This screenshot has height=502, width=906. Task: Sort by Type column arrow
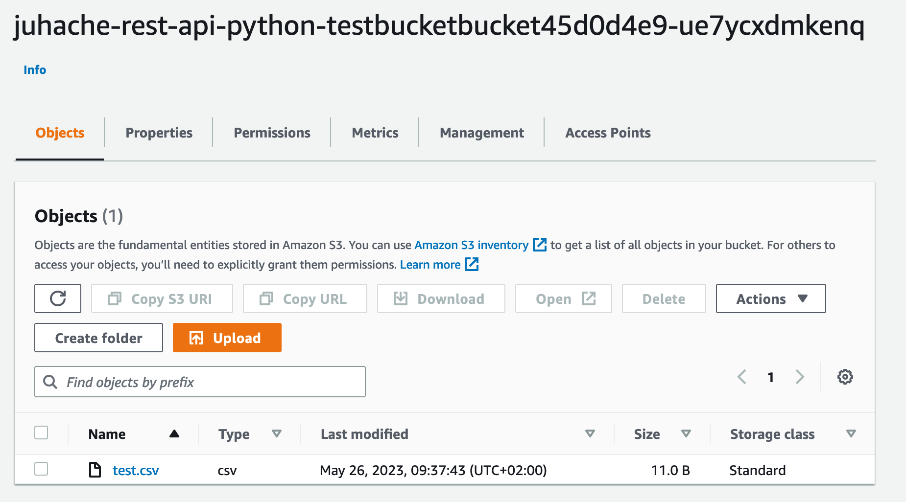tap(277, 434)
